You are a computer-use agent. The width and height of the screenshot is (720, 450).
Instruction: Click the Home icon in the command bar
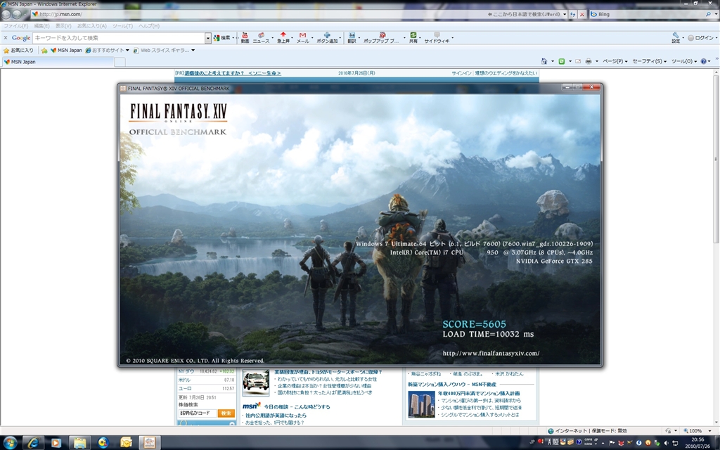pos(544,61)
